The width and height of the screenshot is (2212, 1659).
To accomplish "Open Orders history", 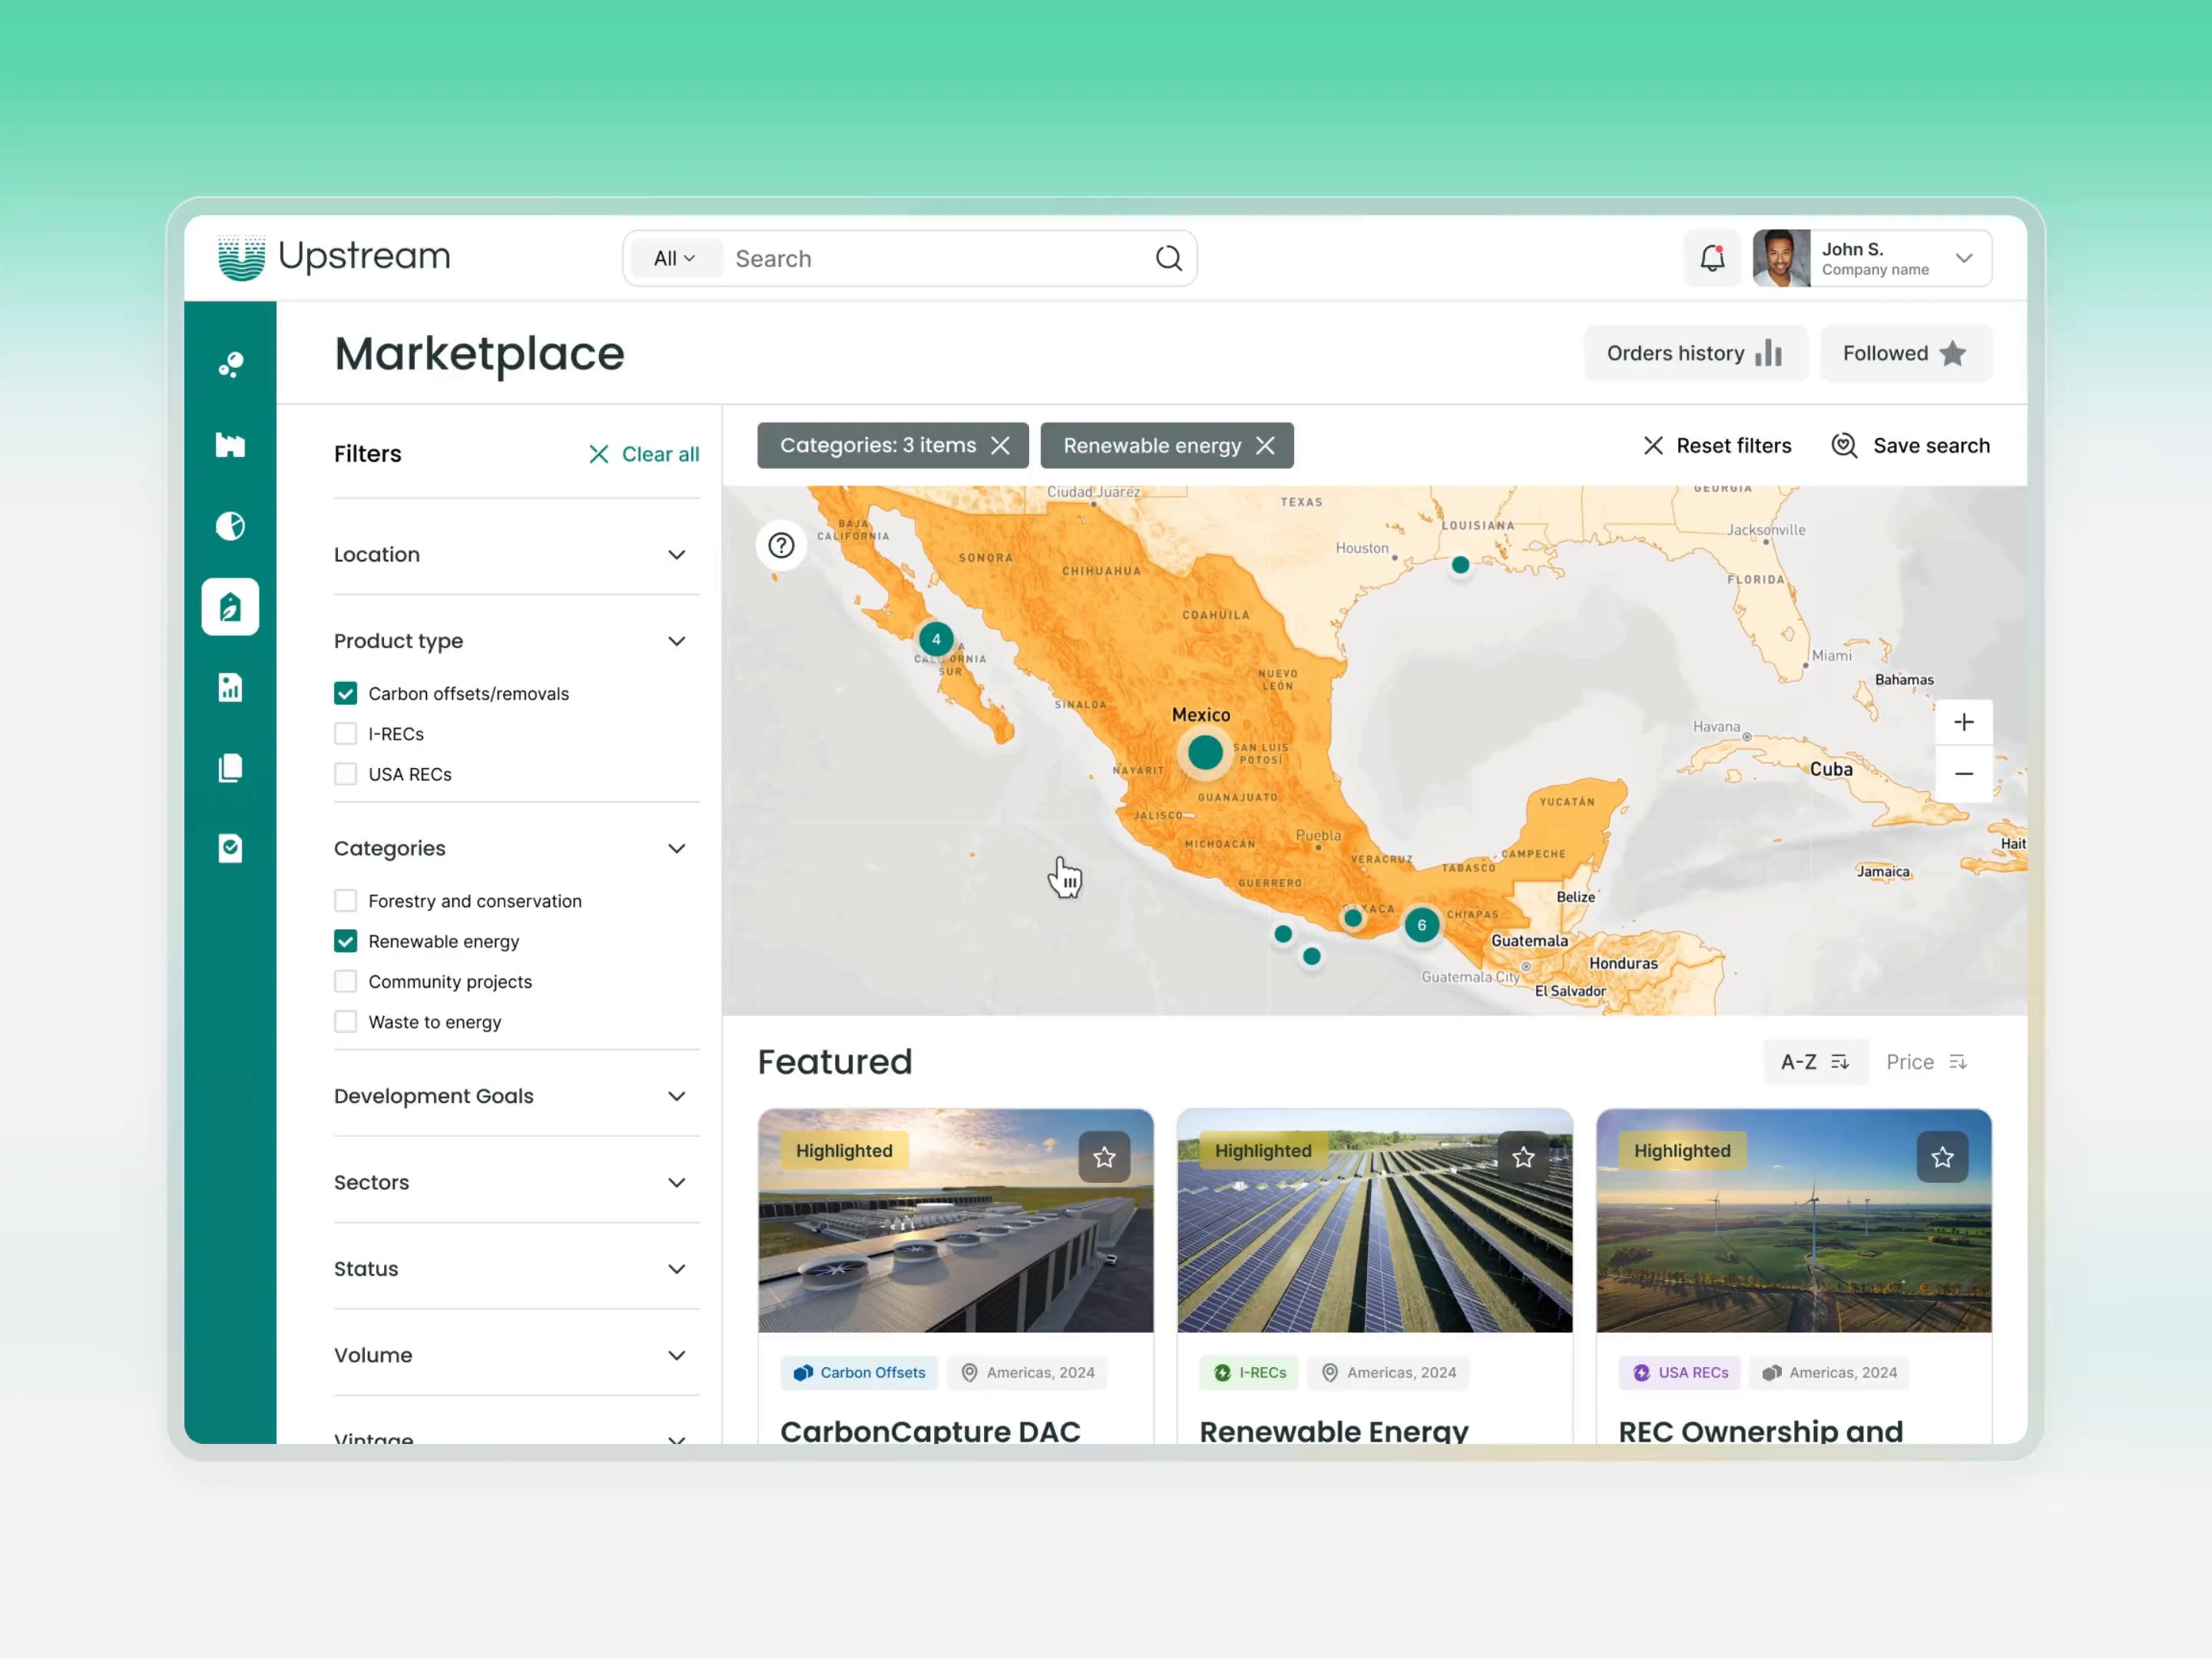I will (x=1695, y=353).
